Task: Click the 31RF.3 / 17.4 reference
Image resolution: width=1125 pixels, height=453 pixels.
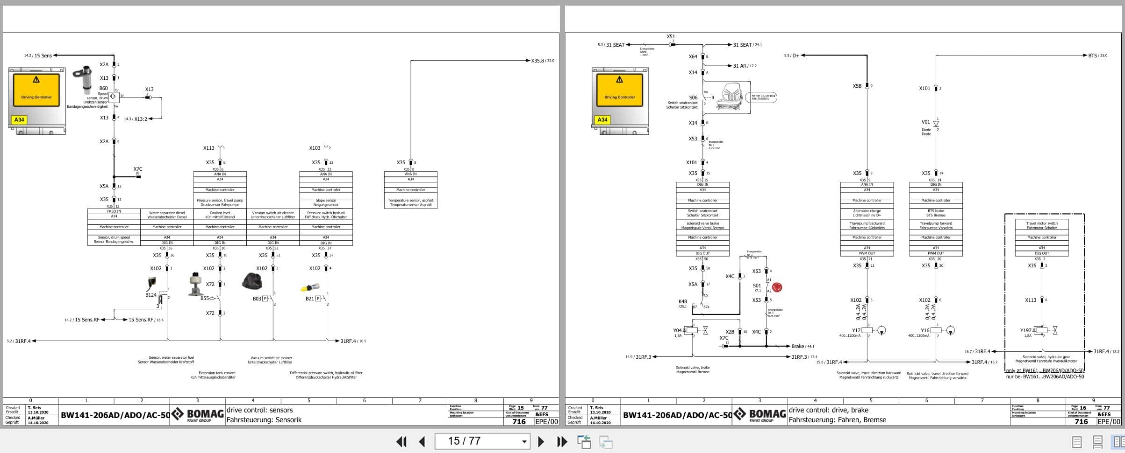Action: tap(804, 357)
